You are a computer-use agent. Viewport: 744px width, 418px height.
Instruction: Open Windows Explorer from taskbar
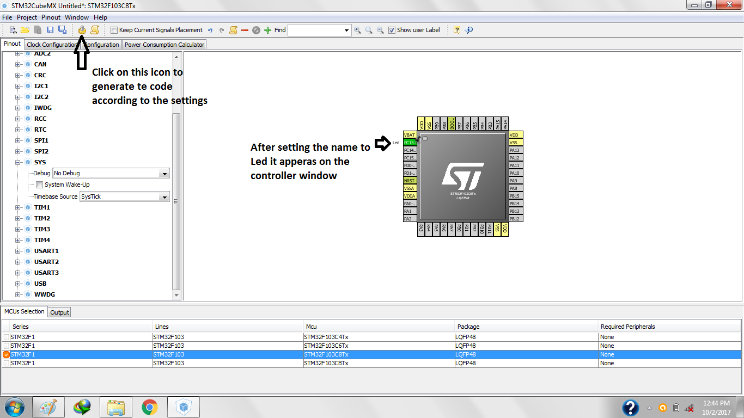point(116,407)
